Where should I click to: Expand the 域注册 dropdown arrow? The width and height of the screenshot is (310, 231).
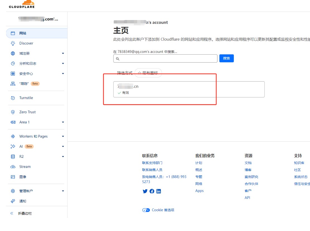pyautogui.click(x=63, y=53)
